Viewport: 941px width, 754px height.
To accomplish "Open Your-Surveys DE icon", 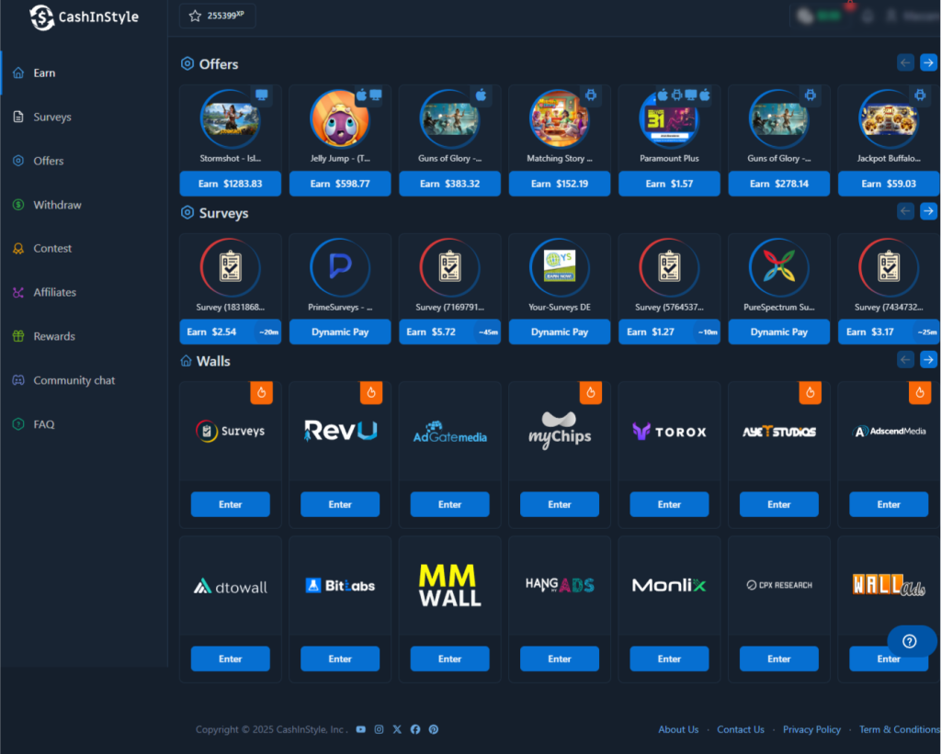I will coord(560,267).
